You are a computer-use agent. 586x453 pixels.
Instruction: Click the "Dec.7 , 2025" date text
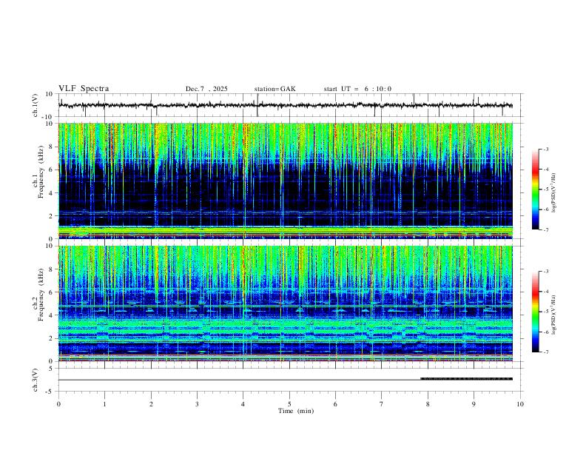coord(206,89)
